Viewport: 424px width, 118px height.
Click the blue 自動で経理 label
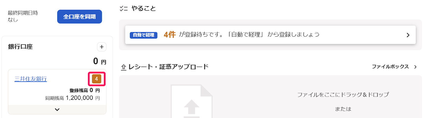pos(144,35)
